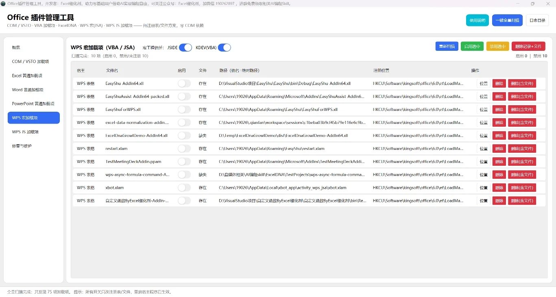Viewport: 556px width, 297px height.
Task: Click 删除(含文件) for TestMeetingDeckAddin.ppam row
Action: 522,161
